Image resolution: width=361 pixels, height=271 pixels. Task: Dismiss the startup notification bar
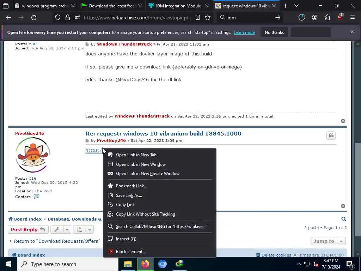pyautogui.click(x=352, y=32)
